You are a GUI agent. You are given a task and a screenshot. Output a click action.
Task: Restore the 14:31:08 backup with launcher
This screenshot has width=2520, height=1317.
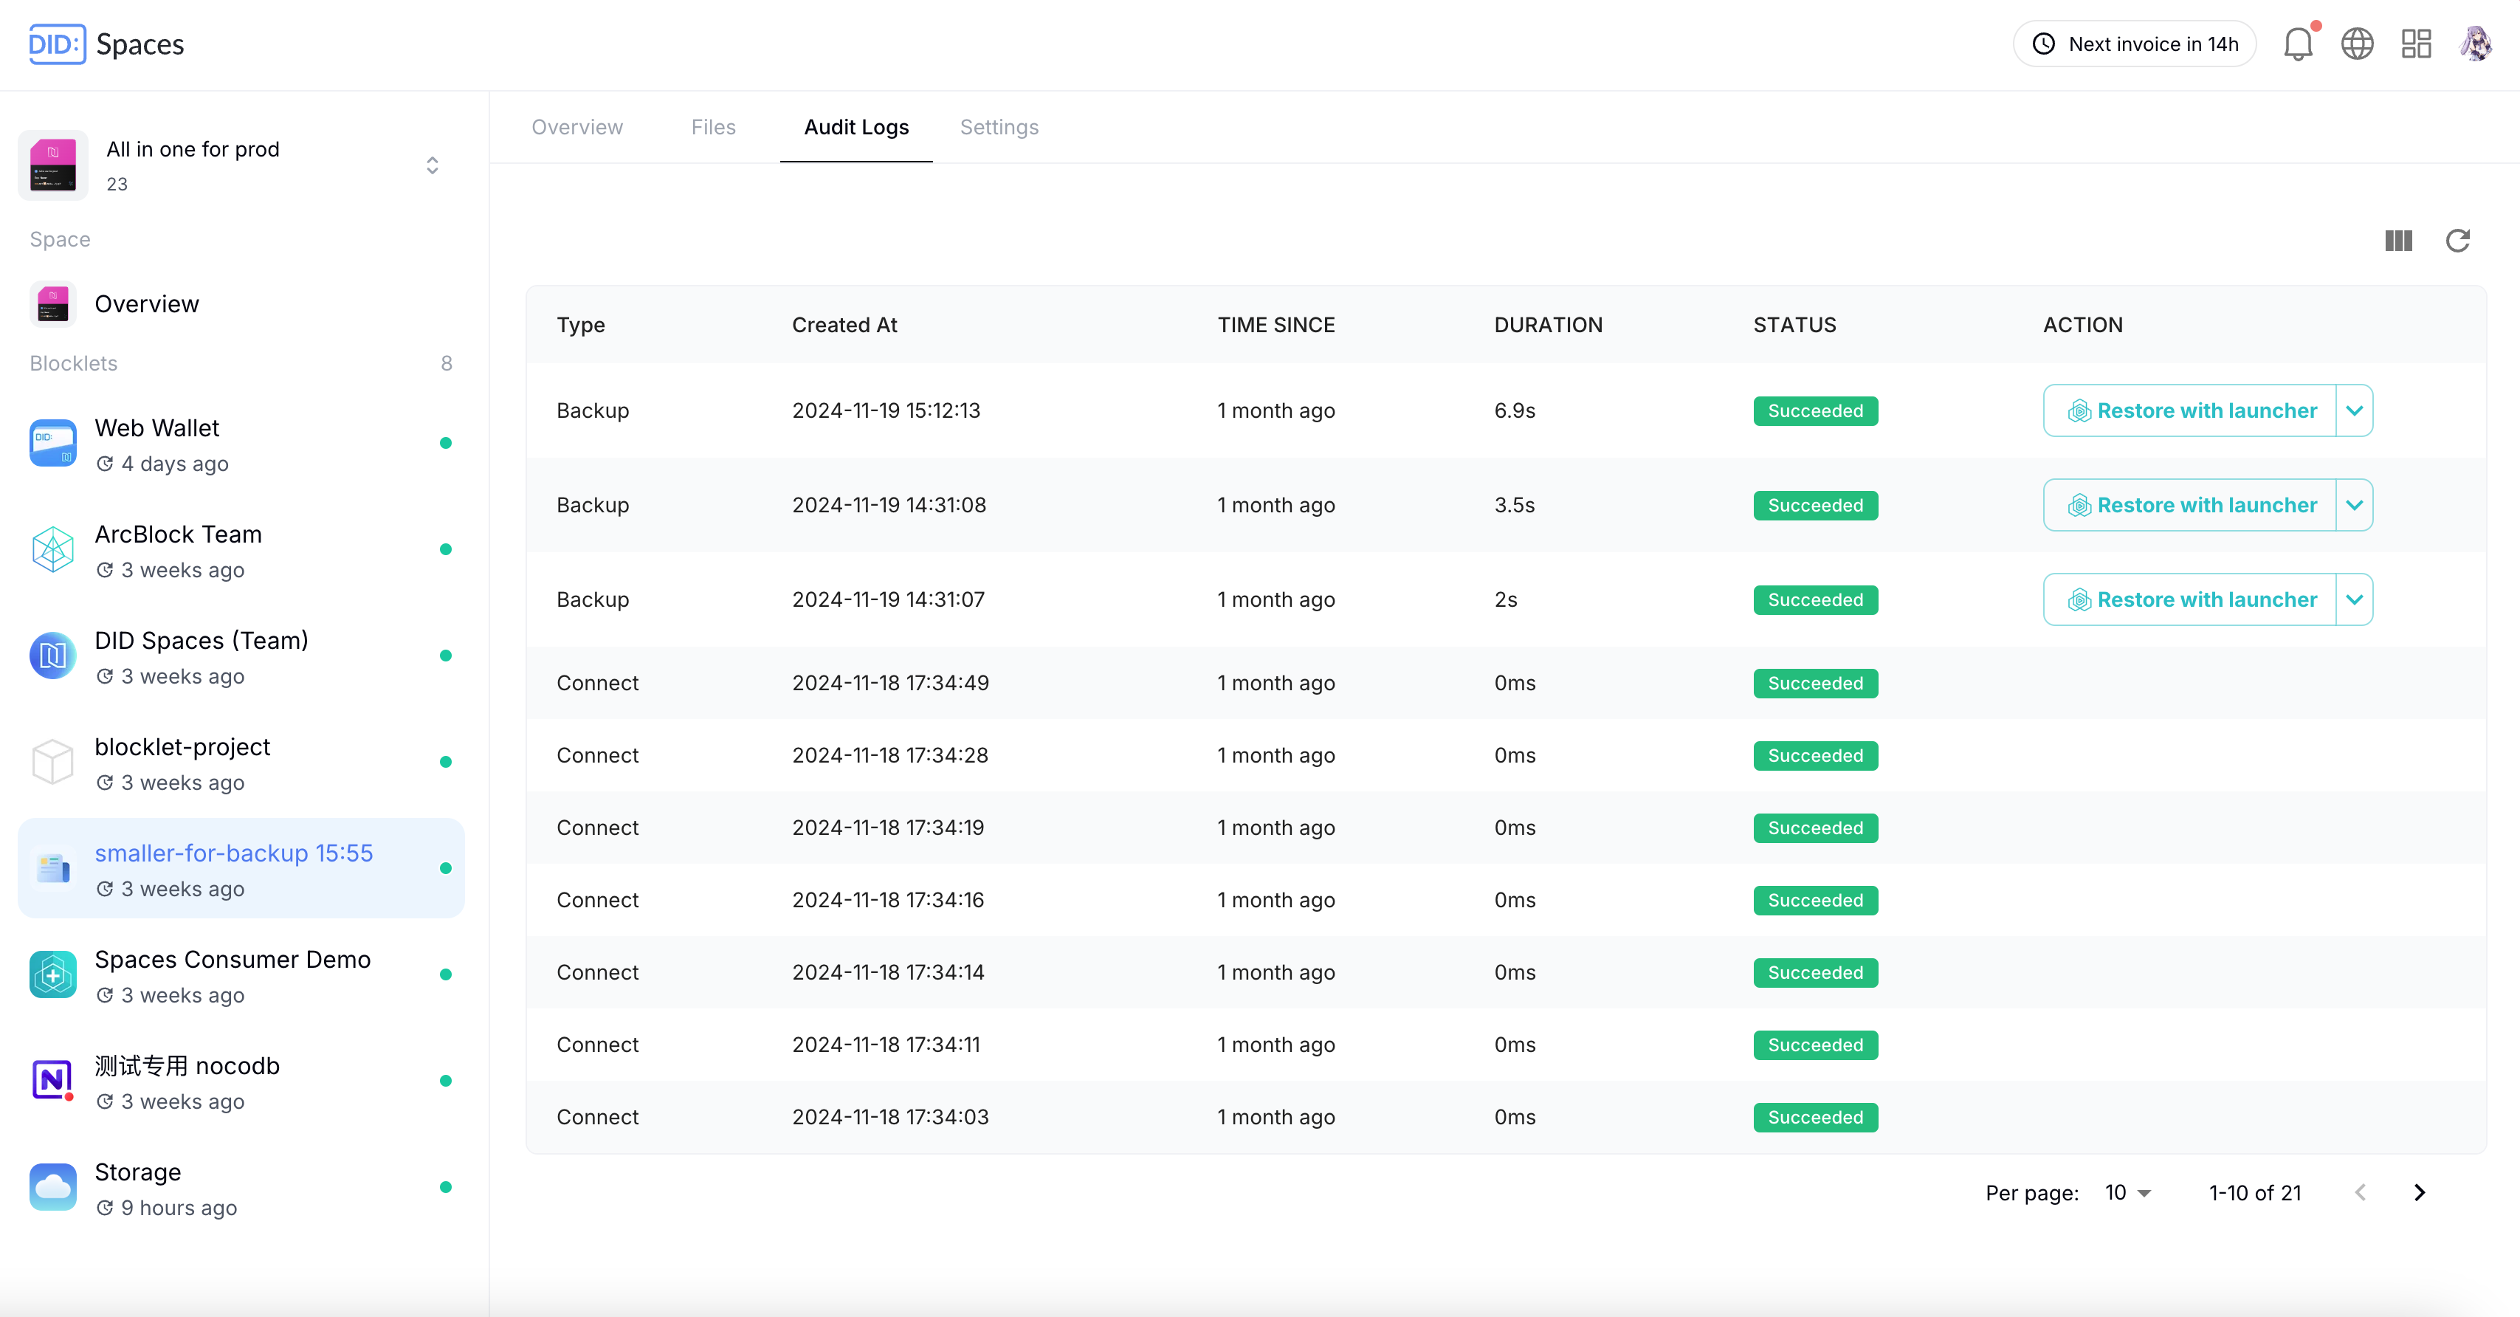(2190, 506)
